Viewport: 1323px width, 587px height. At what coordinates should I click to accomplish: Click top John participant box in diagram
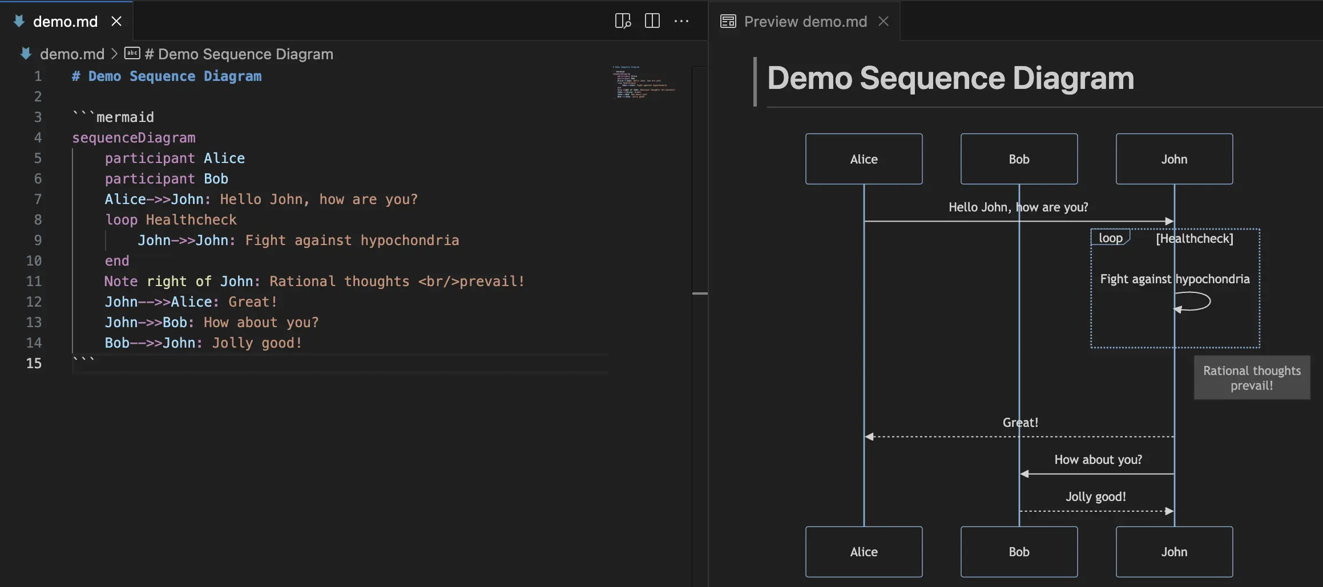pos(1175,159)
